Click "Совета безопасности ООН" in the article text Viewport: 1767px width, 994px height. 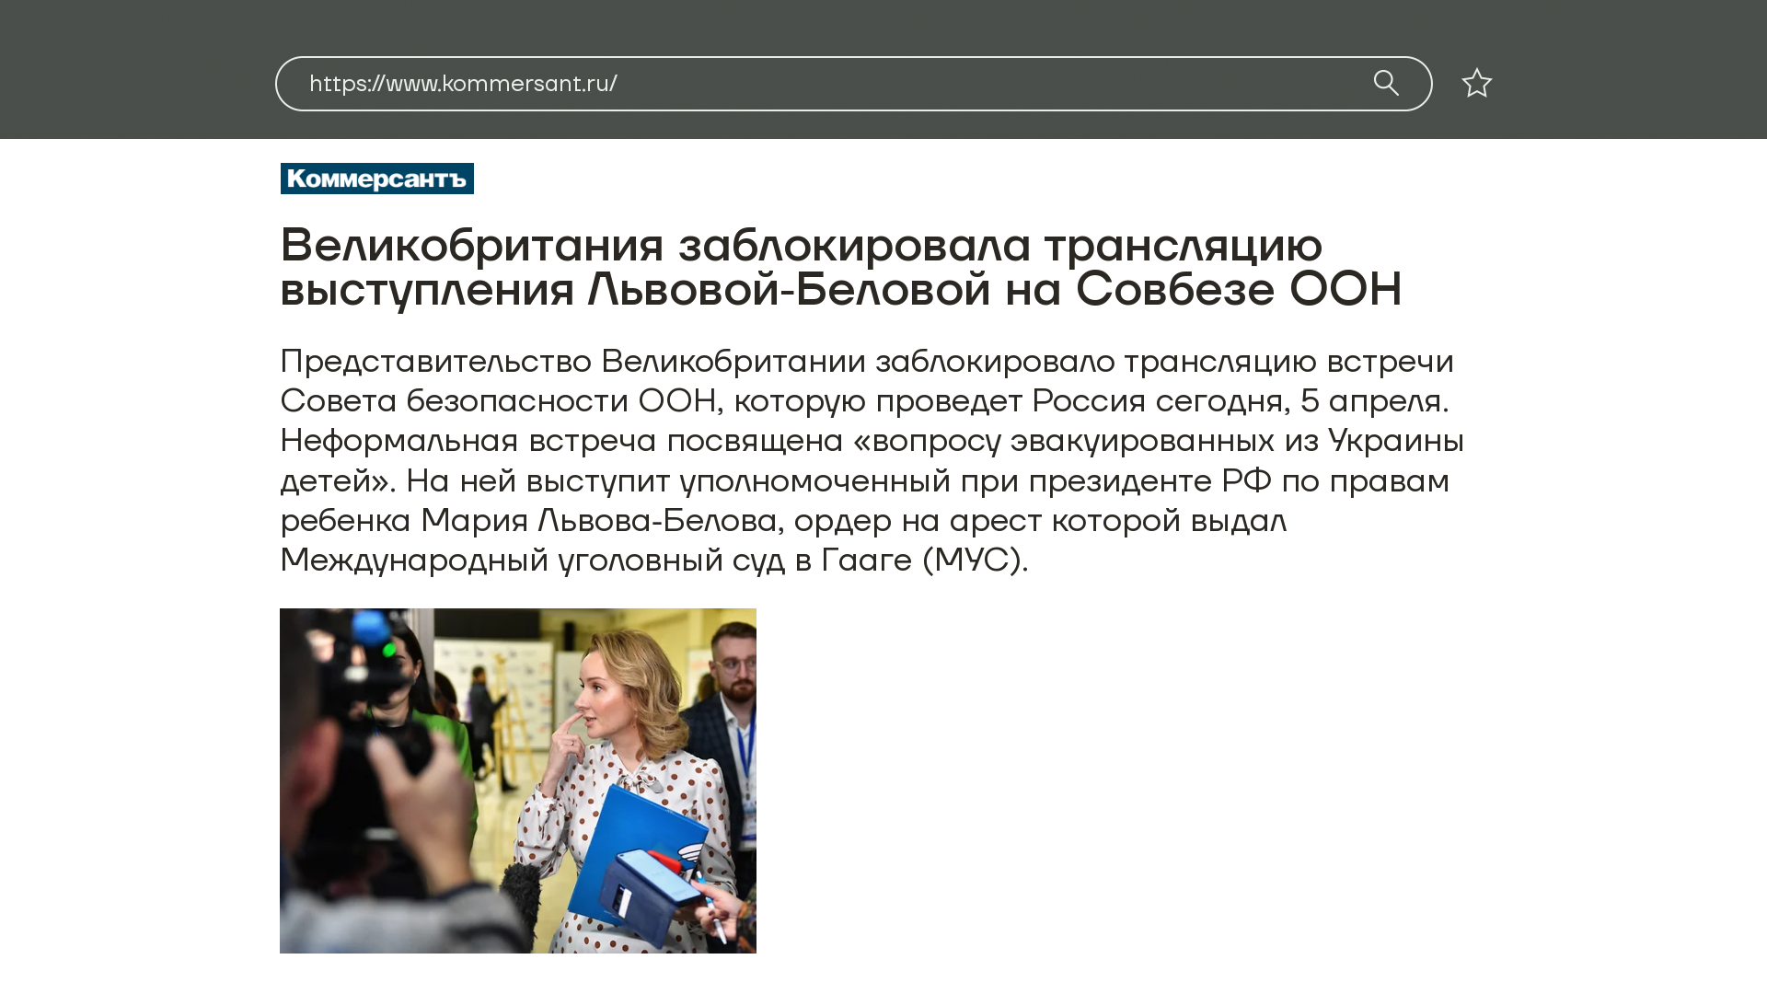498,400
